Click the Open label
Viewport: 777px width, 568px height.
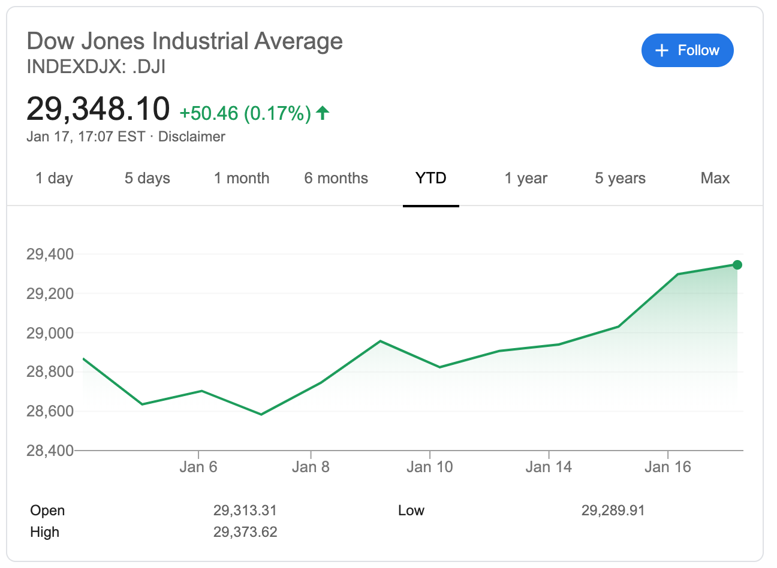47,510
